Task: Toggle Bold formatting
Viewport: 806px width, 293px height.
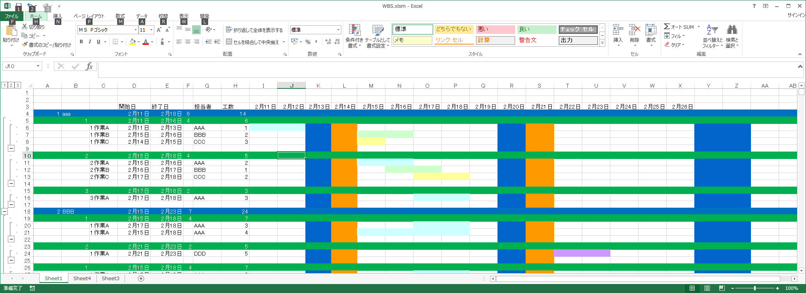Action: [x=81, y=42]
